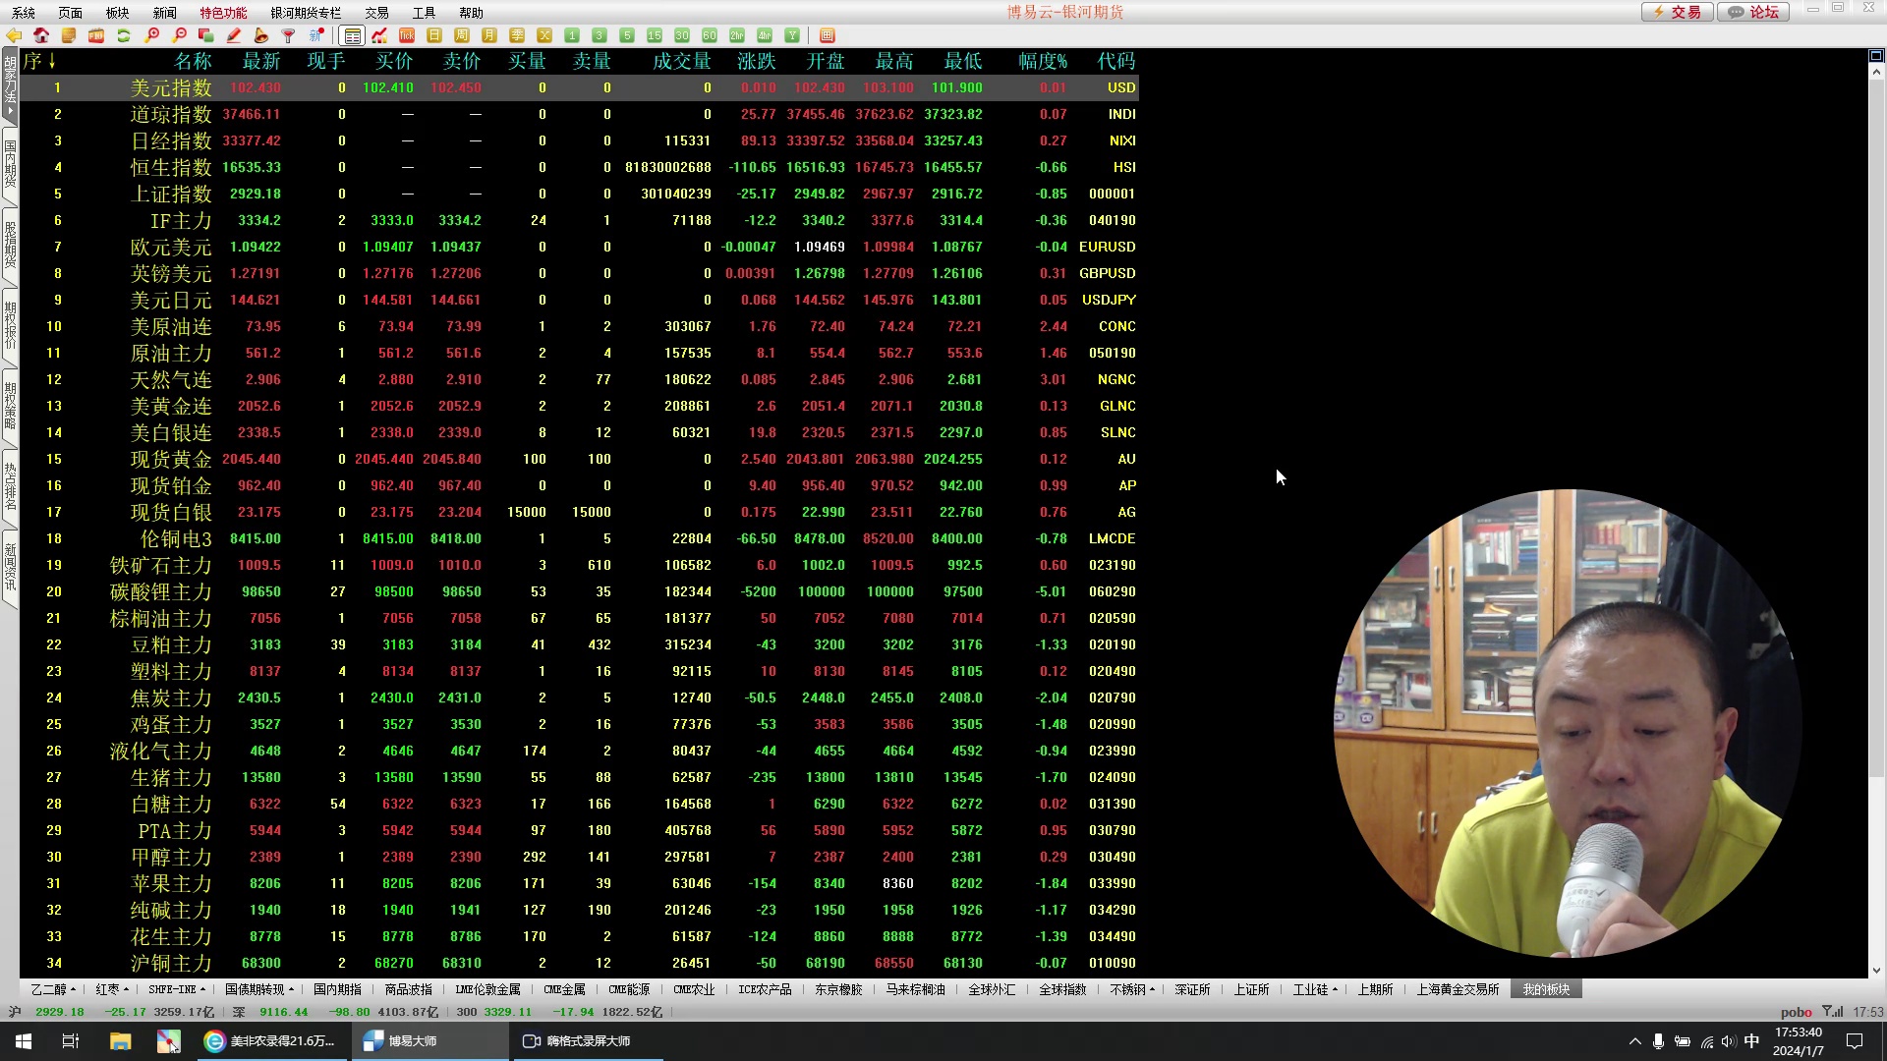Select the 15-minute period icon
This screenshot has height=1061, width=1887.
tap(655, 35)
